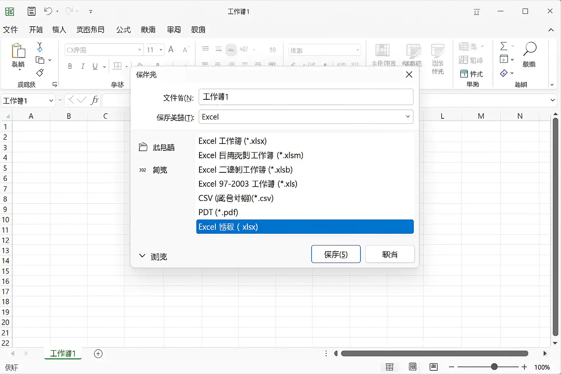Click the Cut scissors icon

point(40,47)
